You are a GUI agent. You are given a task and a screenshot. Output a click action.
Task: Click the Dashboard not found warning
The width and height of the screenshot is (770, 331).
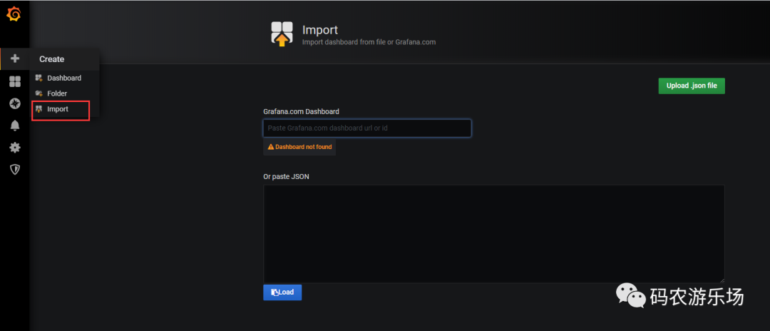pyautogui.click(x=299, y=147)
